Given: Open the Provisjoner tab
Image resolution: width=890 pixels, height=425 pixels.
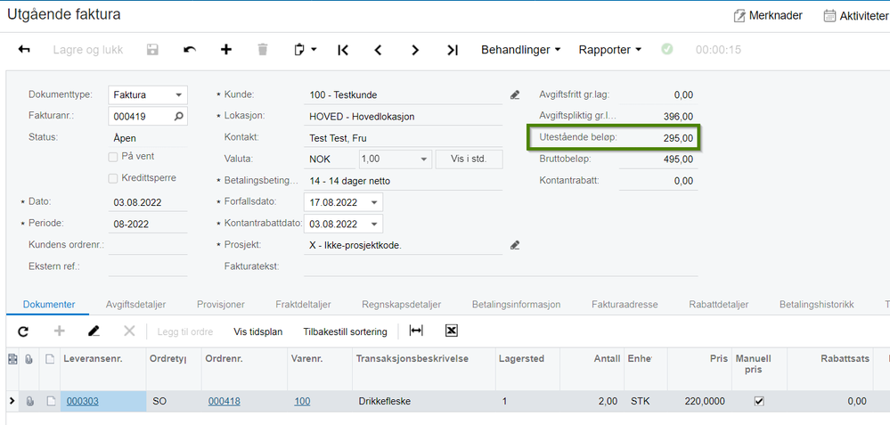Looking at the screenshot, I should [x=221, y=305].
